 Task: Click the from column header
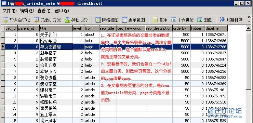click(x=92, y=28)
